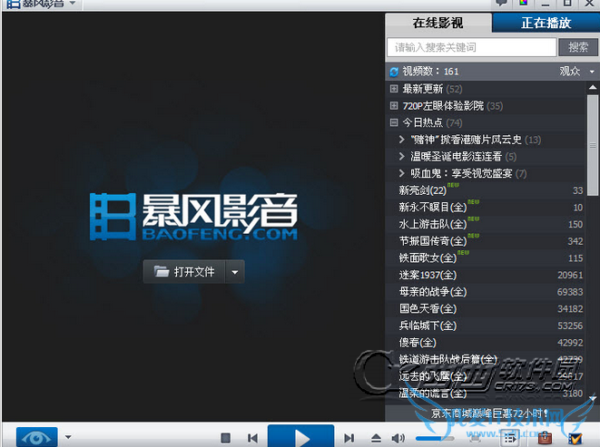Click the list scrollbar up arrow
The height and width of the screenshot is (447, 600).
(593, 88)
